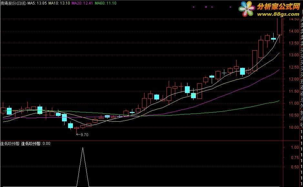
Task: Click the 逢低吸预警: 0.00 value readout
Action: pos(35,144)
